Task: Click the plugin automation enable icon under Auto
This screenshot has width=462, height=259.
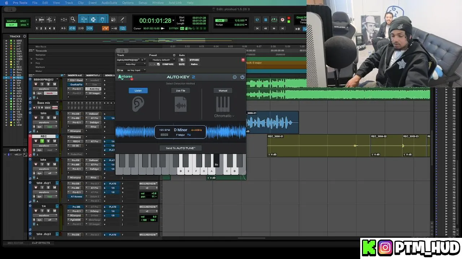Action: click(x=182, y=60)
